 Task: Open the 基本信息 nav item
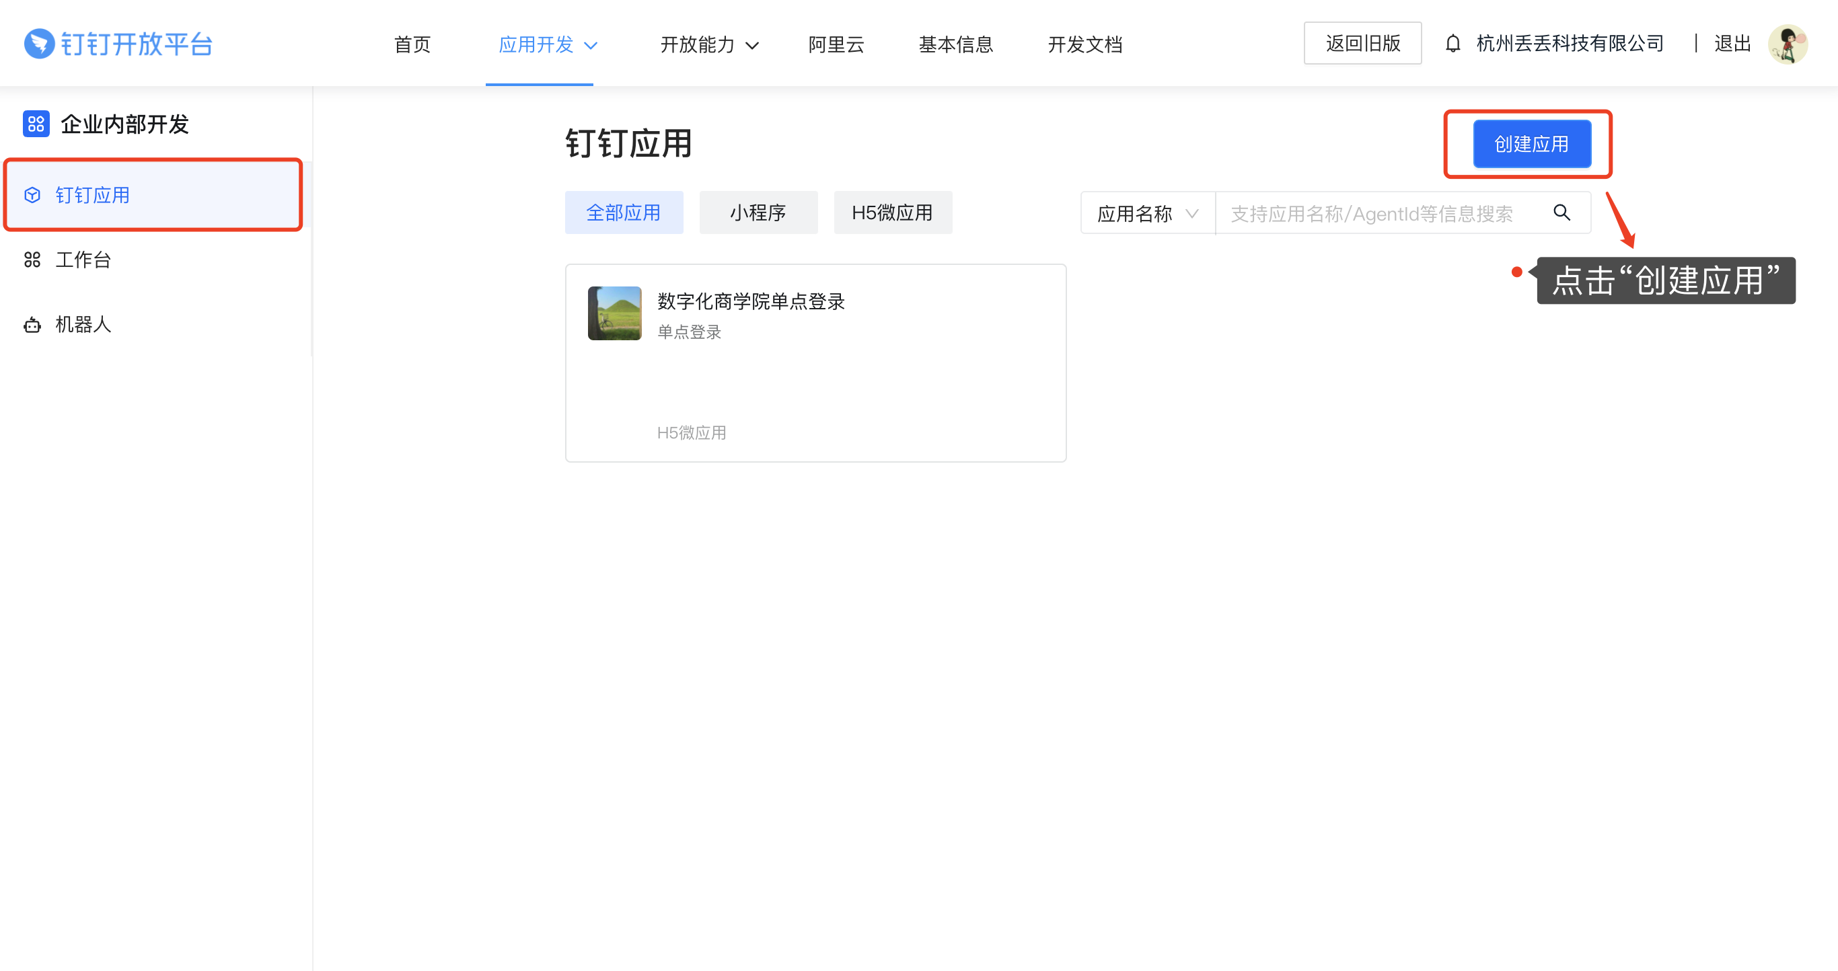coord(956,44)
